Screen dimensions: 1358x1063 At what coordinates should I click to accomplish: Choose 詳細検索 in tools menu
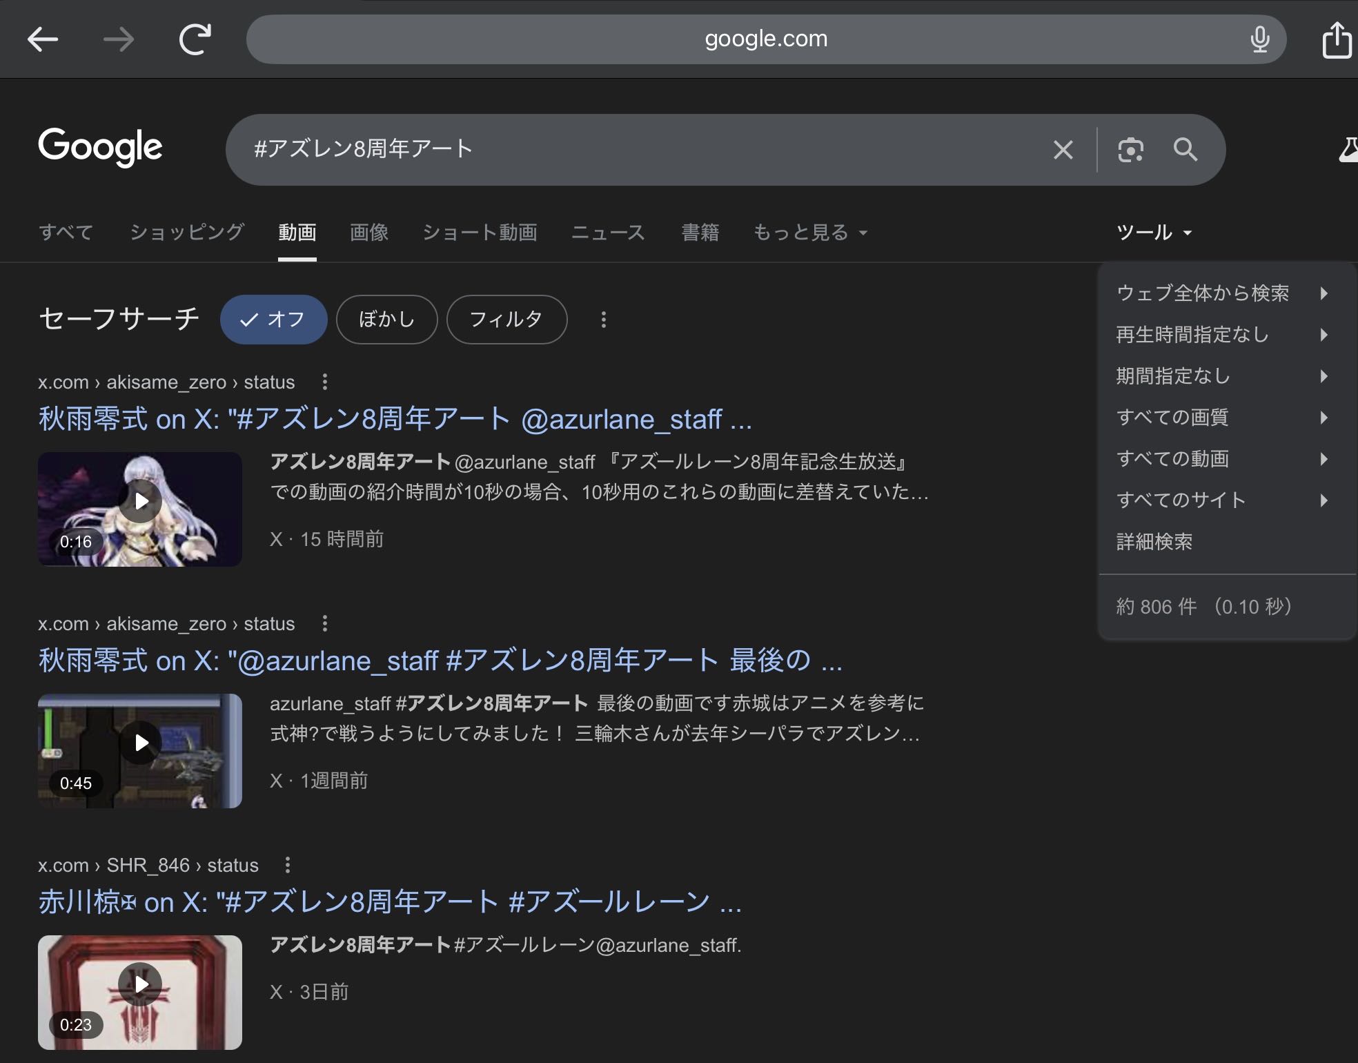tap(1154, 542)
